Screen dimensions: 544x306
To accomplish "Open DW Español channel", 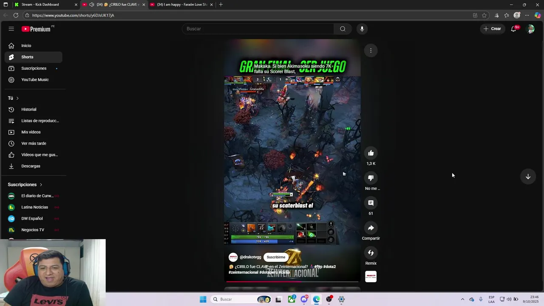I will pos(34,218).
